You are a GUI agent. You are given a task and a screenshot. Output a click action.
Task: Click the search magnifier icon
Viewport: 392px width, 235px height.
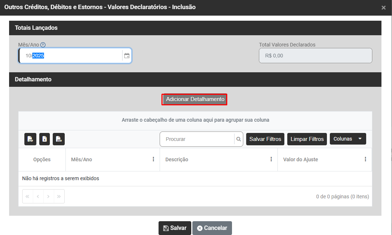point(239,139)
